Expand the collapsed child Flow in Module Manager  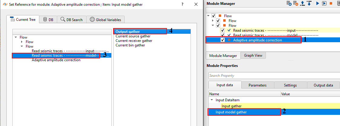(x=213, y=20)
